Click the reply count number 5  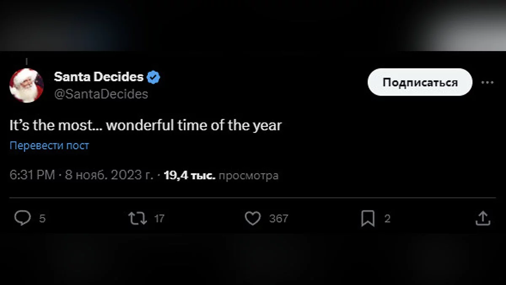coord(42,219)
